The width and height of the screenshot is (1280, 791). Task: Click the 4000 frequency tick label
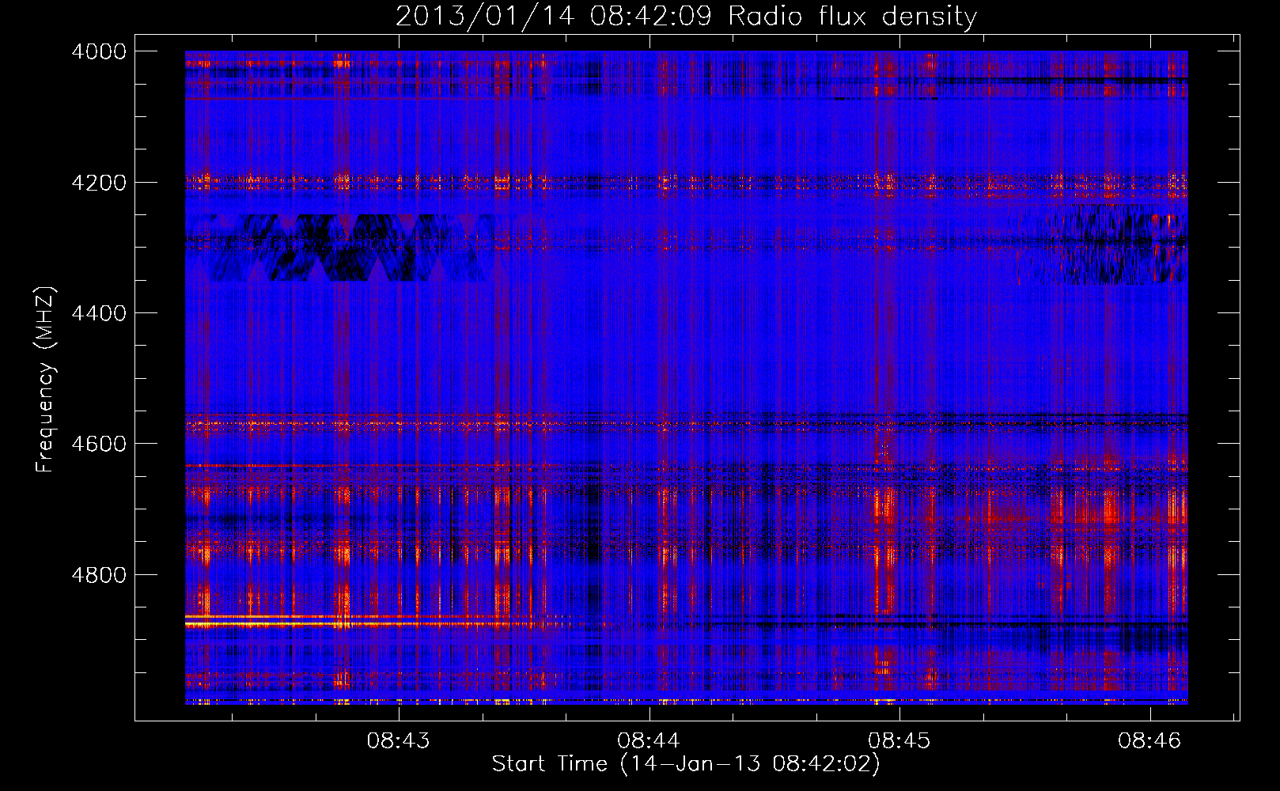tap(99, 51)
